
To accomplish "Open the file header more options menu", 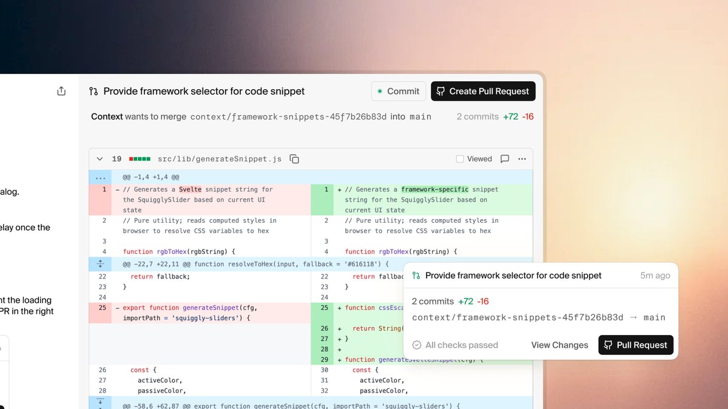I will click(x=522, y=159).
